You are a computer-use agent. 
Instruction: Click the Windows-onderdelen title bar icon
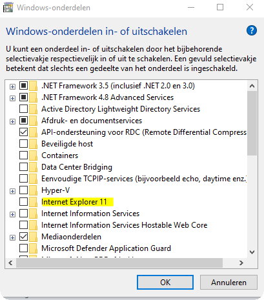tap(8, 8)
